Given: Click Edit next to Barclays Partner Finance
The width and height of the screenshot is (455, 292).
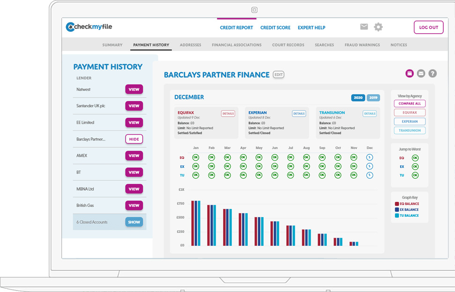Looking at the screenshot, I should click(279, 75).
